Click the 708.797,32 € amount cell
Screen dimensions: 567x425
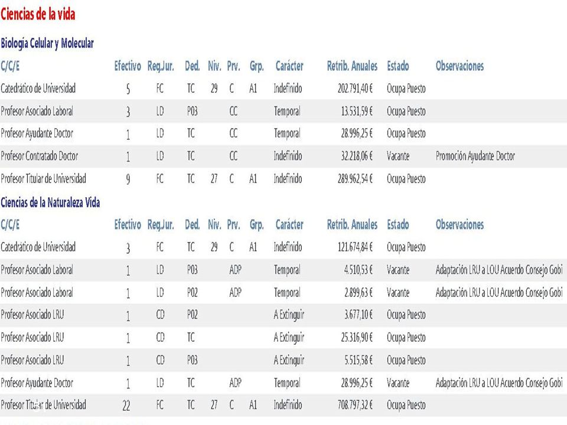(x=355, y=405)
